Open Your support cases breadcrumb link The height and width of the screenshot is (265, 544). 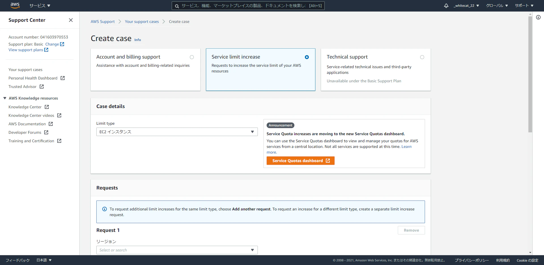pos(142,21)
